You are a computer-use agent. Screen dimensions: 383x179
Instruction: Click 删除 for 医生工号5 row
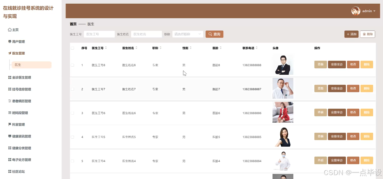367,136
